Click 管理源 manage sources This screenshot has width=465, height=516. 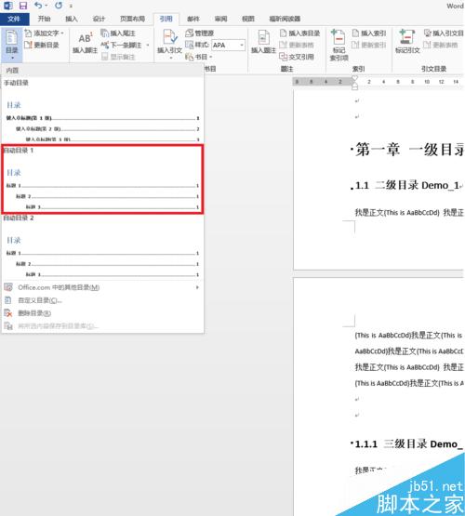(200, 33)
